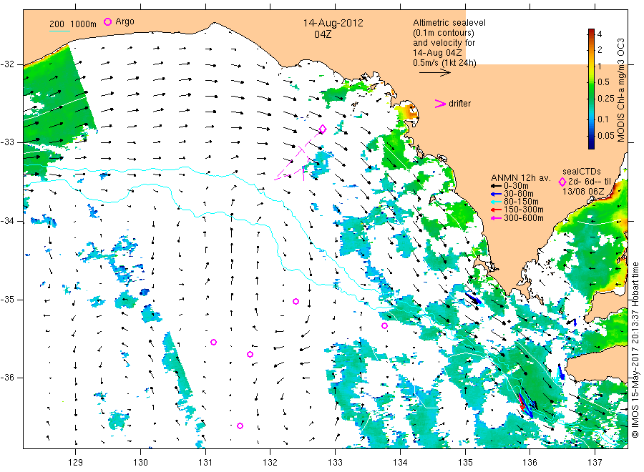
Task: Click the dark red top of the chlorophyll colorbar
Action: pos(591,33)
